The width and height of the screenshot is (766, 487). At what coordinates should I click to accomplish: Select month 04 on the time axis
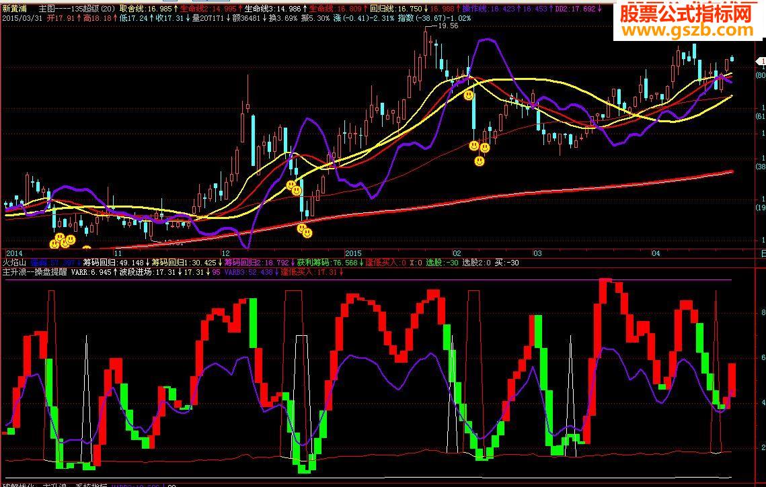(x=656, y=253)
